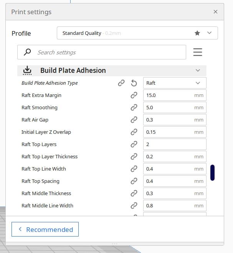Click the settings list scrollbar handle
This screenshot has height=253, width=233.
coord(212,172)
